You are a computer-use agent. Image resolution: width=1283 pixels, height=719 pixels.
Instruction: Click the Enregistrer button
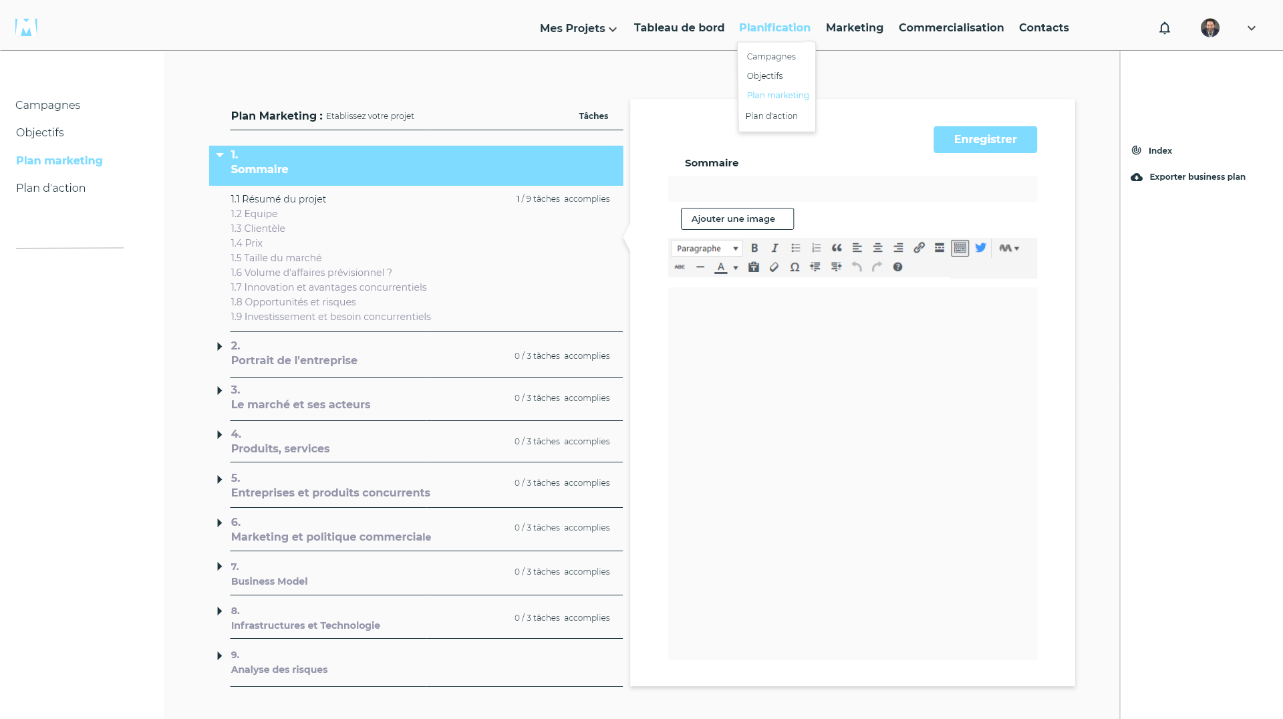[985, 140]
